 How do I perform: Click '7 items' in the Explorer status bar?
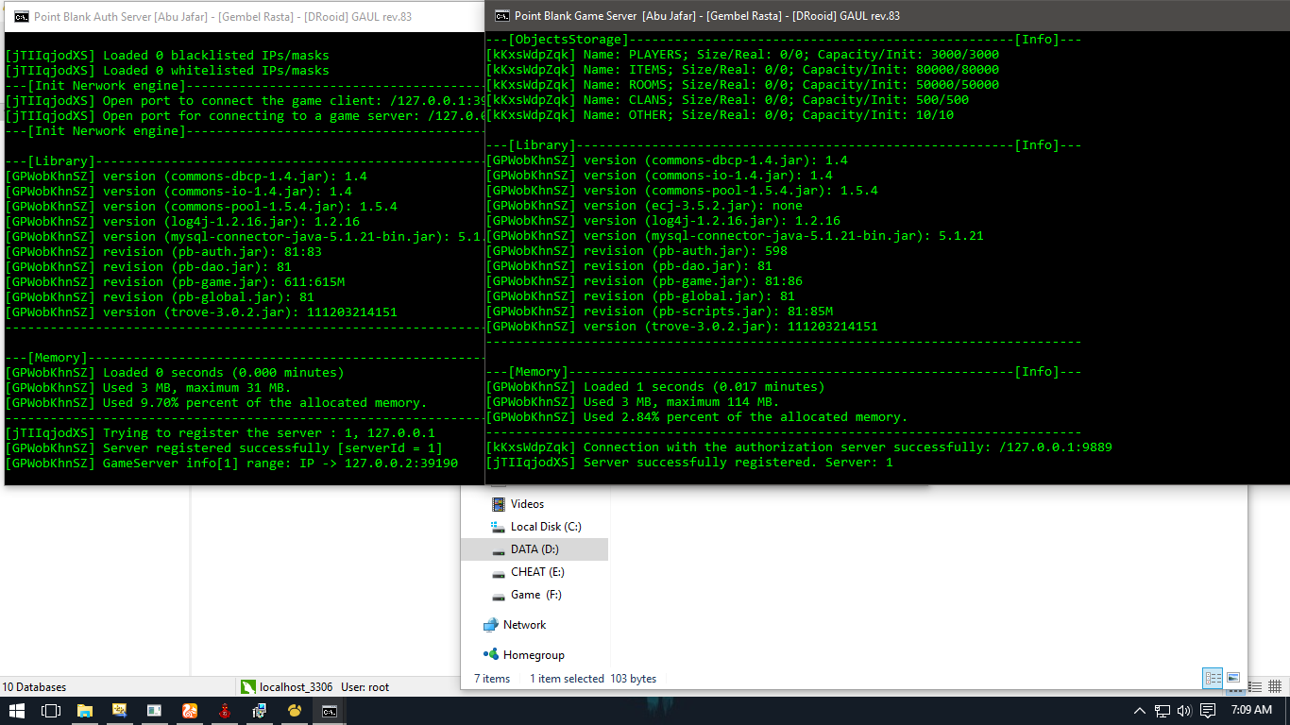click(492, 679)
